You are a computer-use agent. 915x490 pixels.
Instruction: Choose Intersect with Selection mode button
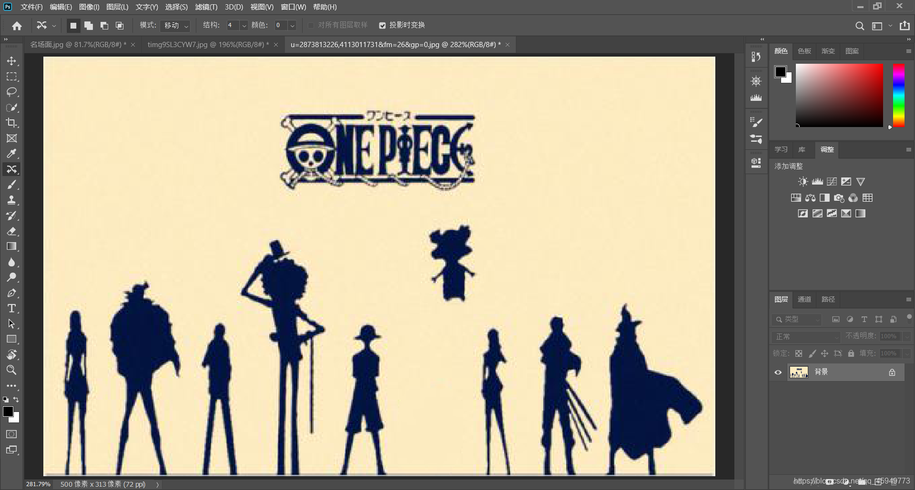120,26
